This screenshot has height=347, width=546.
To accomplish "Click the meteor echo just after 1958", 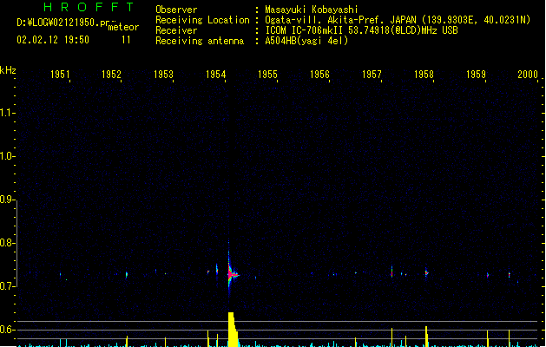I will pos(426,273).
